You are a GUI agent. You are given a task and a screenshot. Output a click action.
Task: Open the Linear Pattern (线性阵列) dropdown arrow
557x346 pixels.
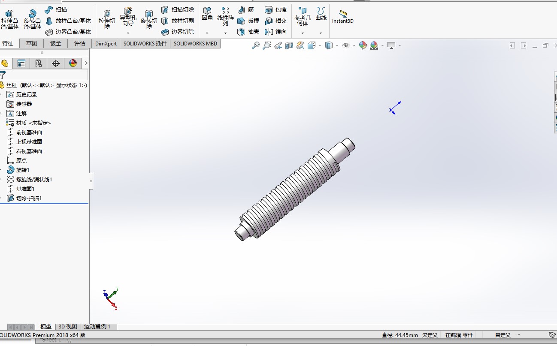pyautogui.click(x=225, y=33)
